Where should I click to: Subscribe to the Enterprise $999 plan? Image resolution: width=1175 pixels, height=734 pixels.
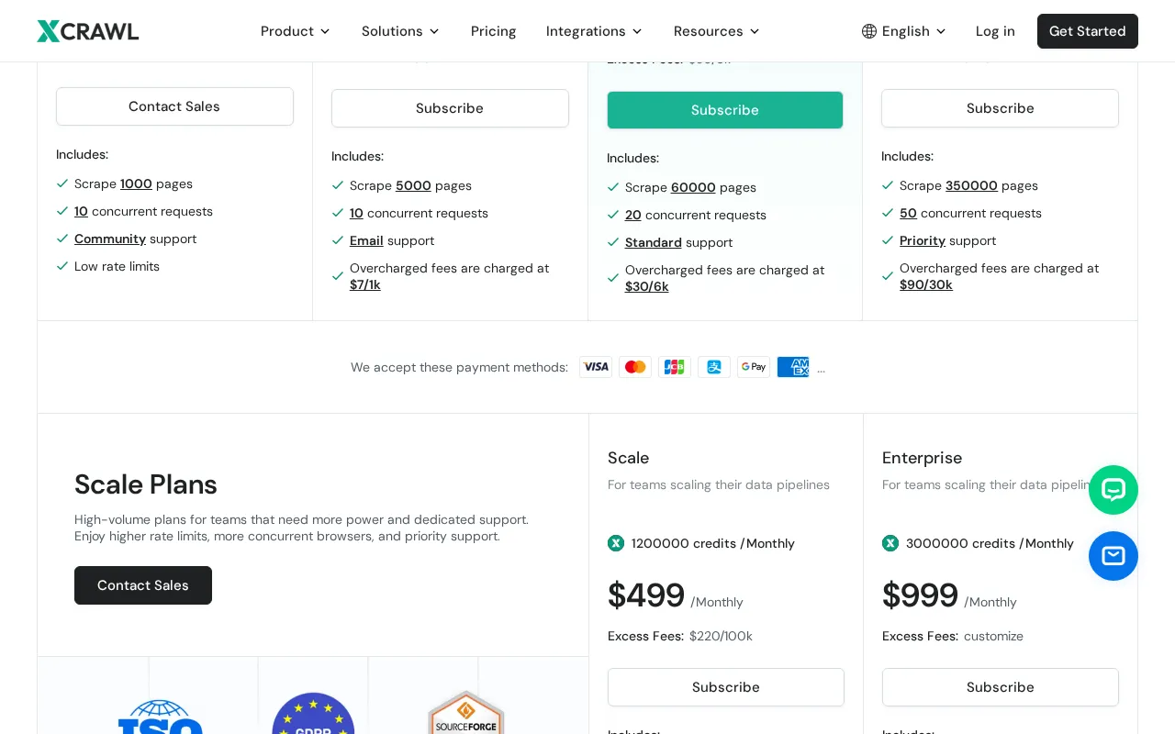coord(1001,687)
